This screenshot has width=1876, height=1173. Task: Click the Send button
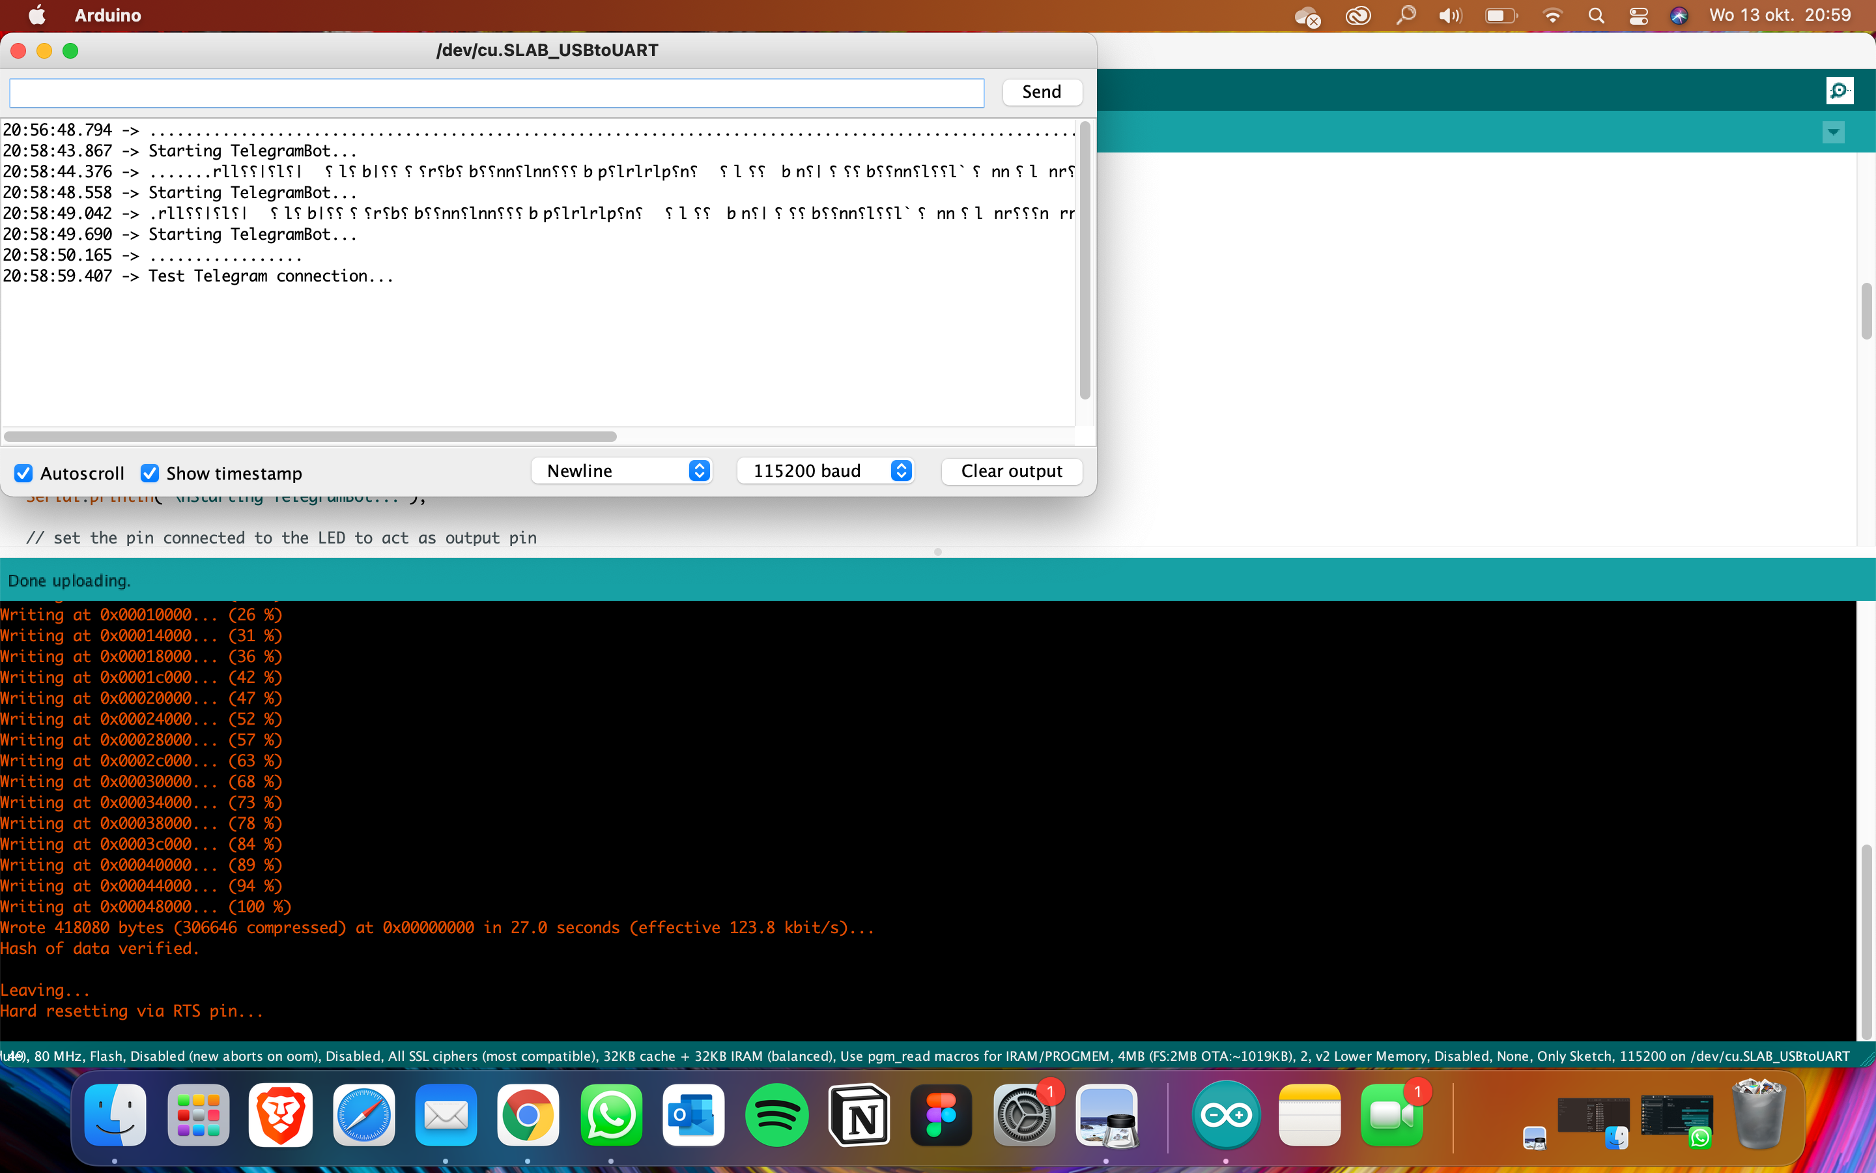click(1041, 91)
